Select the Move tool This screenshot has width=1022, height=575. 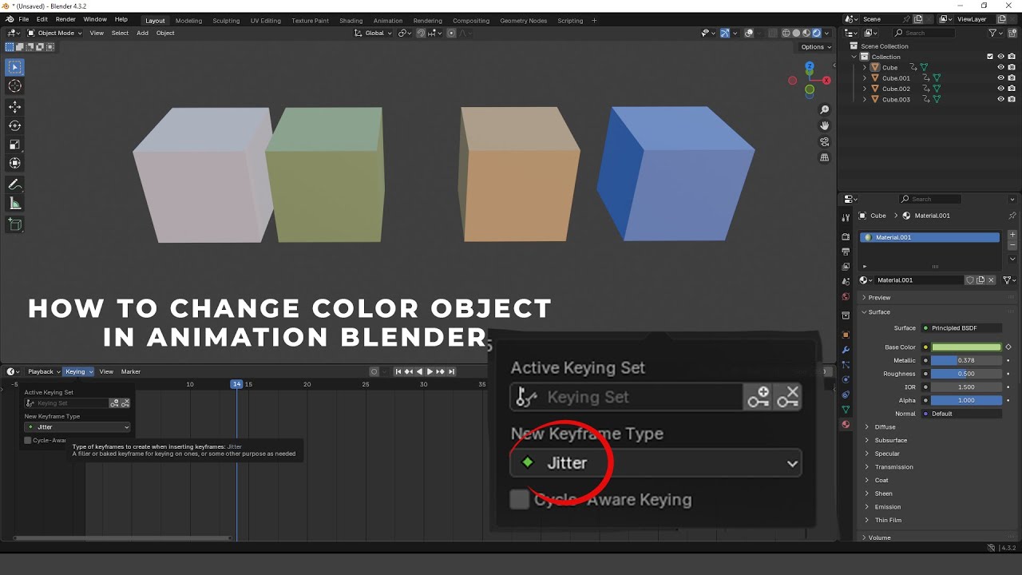click(x=14, y=107)
